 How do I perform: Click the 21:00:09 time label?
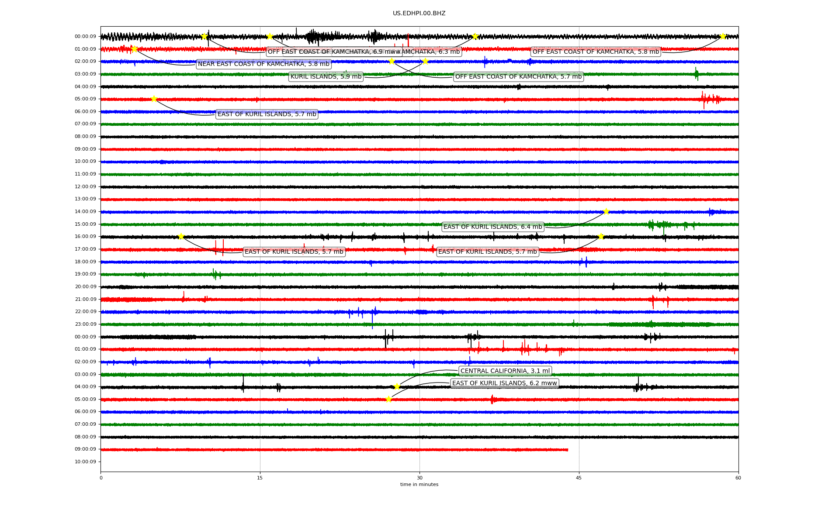click(x=85, y=300)
